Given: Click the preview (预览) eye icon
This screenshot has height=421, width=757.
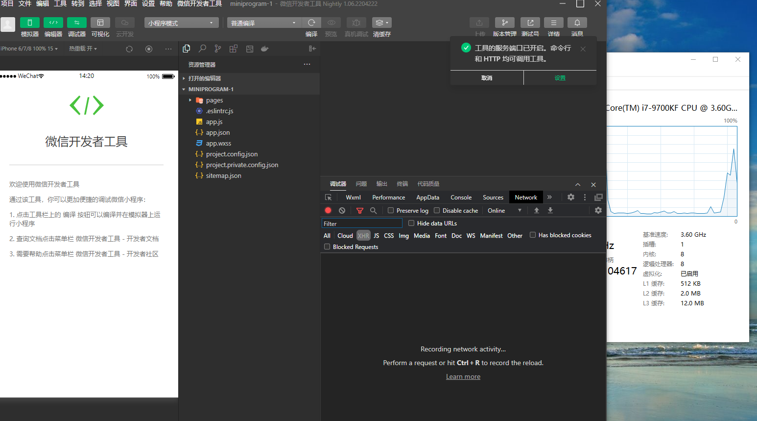Looking at the screenshot, I should click(x=331, y=23).
